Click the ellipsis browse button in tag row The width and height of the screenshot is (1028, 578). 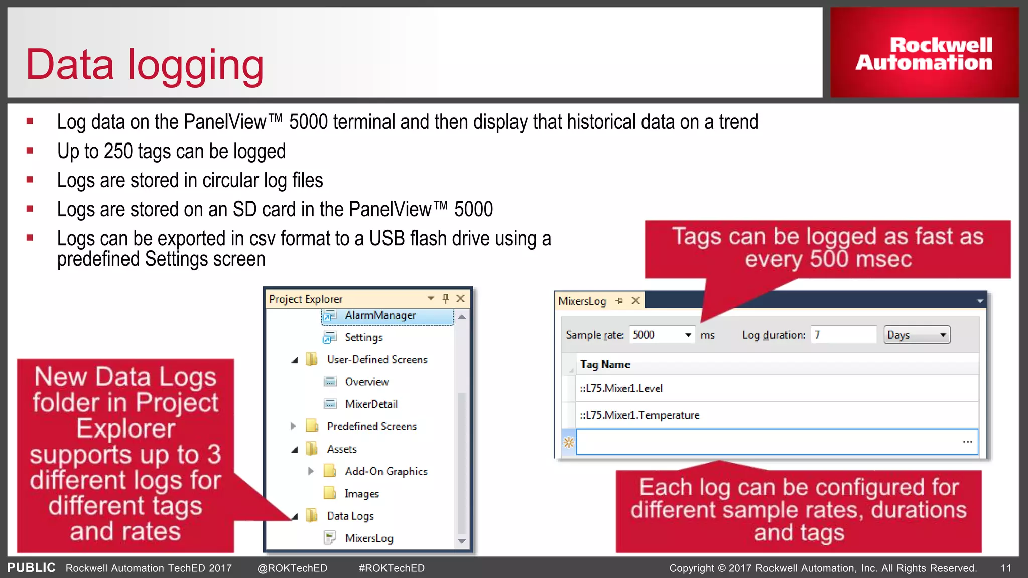[967, 442]
